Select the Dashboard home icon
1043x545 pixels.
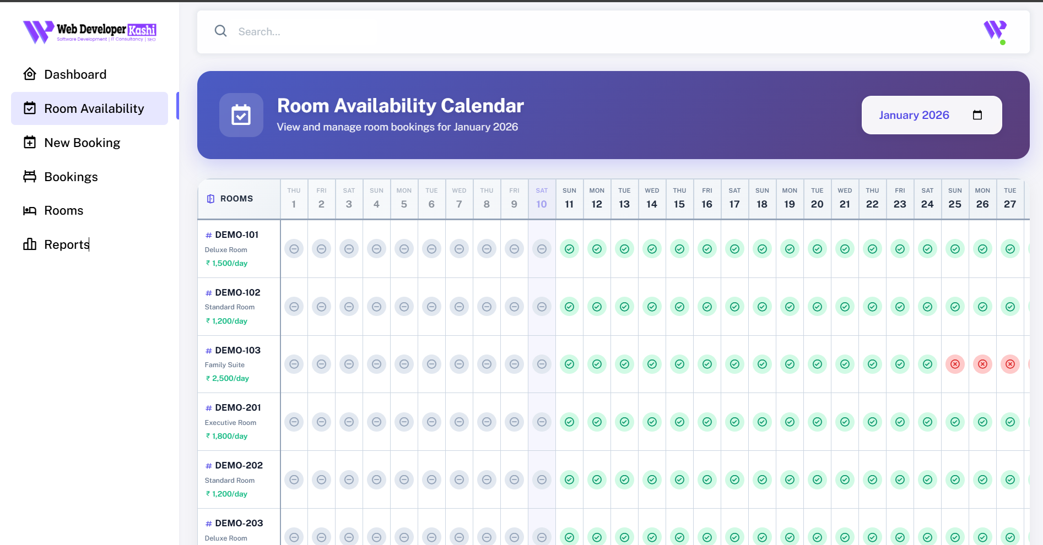click(x=30, y=74)
